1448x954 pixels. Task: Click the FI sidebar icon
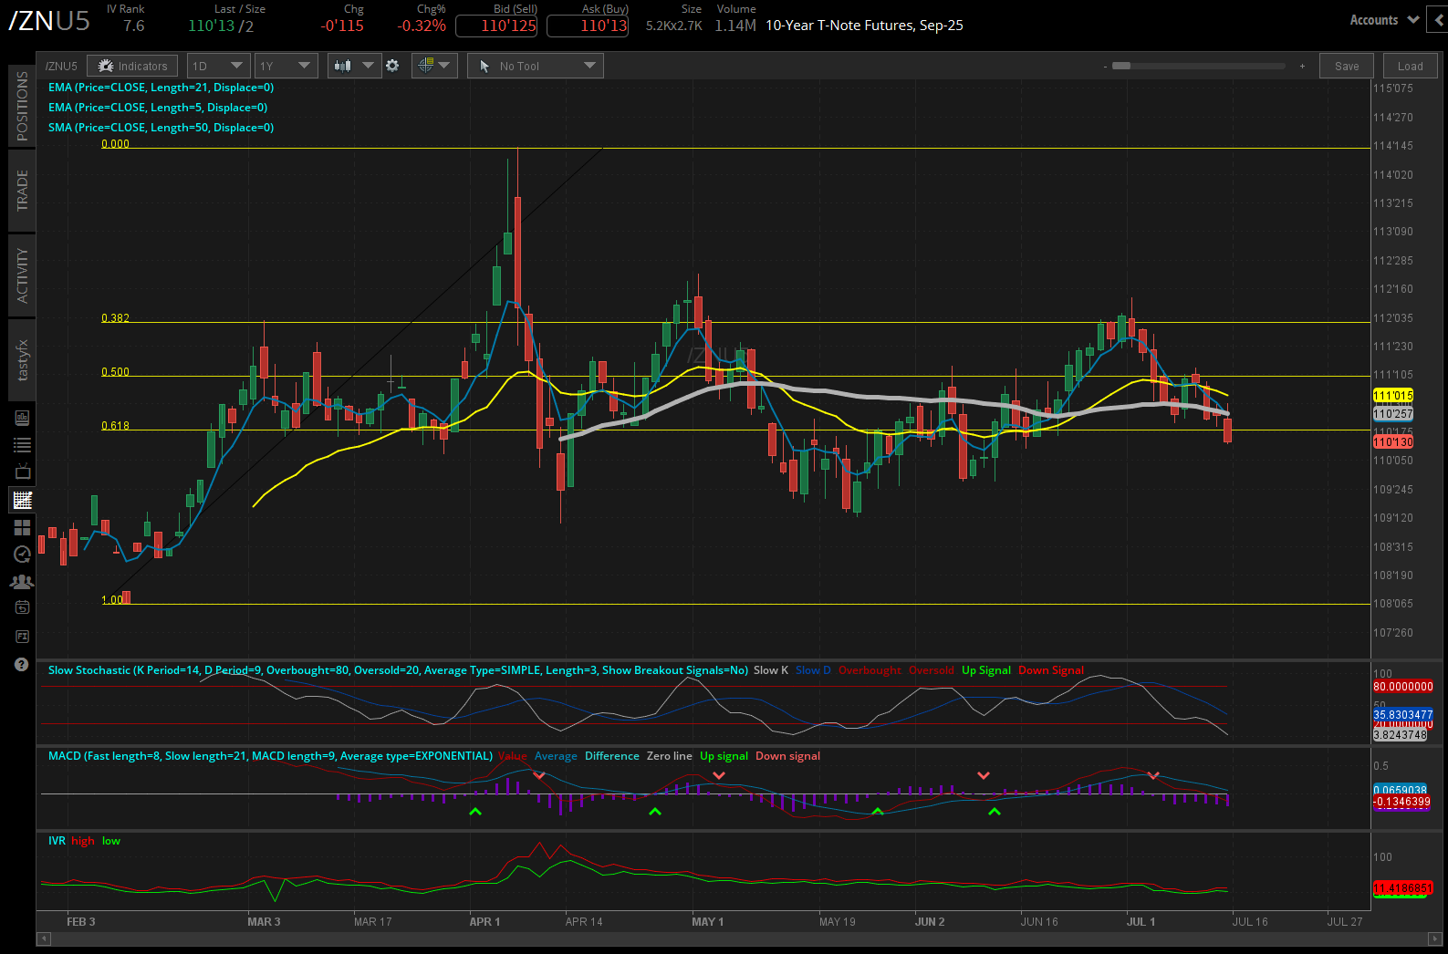tap(22, 636)
